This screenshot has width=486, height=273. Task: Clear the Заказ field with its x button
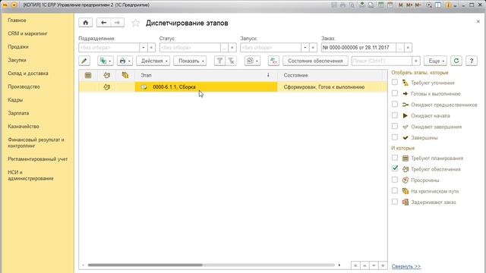pos(408,48)
